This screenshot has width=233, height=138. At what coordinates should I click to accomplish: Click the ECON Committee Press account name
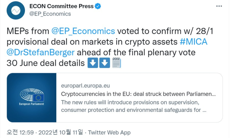tap(61, 6)
